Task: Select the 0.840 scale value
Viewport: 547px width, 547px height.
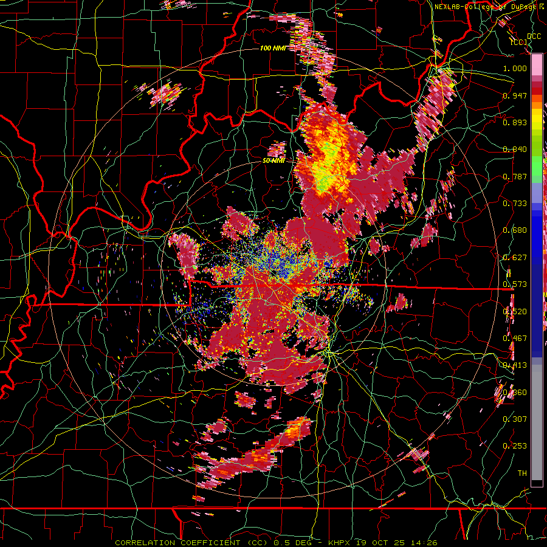Action: point(515,150)
